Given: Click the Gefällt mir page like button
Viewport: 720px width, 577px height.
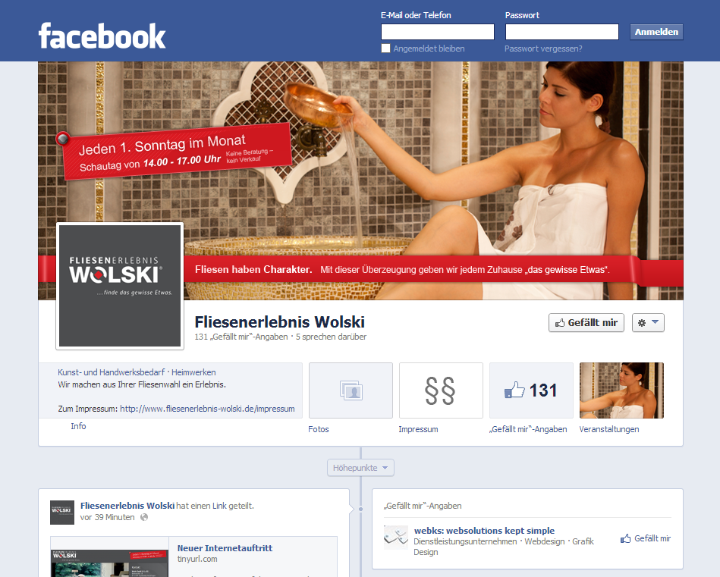Looking at the screenshot, I should coord(586,323).
